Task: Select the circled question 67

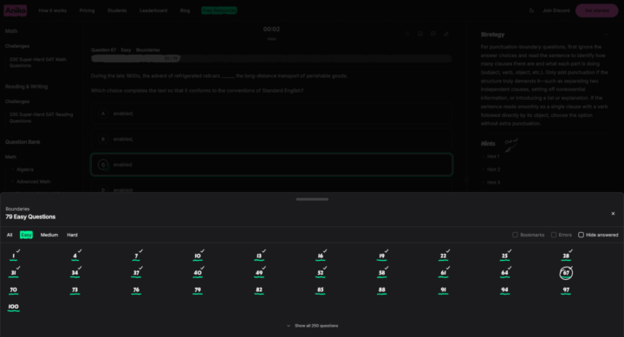Action: tap(566, 273)
